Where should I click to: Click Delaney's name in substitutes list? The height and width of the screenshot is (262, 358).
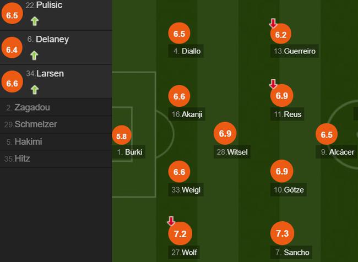52,39
